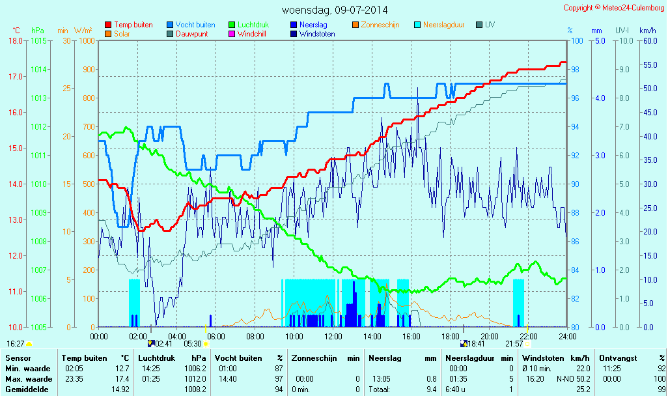Click the cyan Neerslagduur legend square
This screenshot has width=668, height=396.
417,25
